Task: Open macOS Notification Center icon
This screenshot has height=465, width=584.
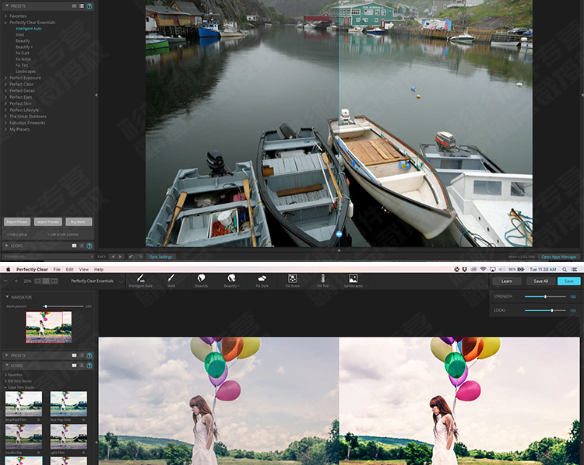Action: point(575,269)
